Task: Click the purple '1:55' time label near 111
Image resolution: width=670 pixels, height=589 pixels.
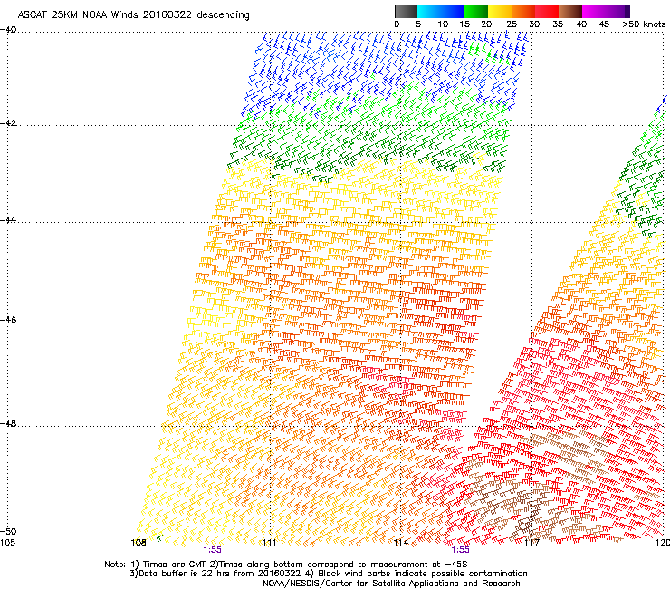Action: pyautogui.click(x=213, y=550)
